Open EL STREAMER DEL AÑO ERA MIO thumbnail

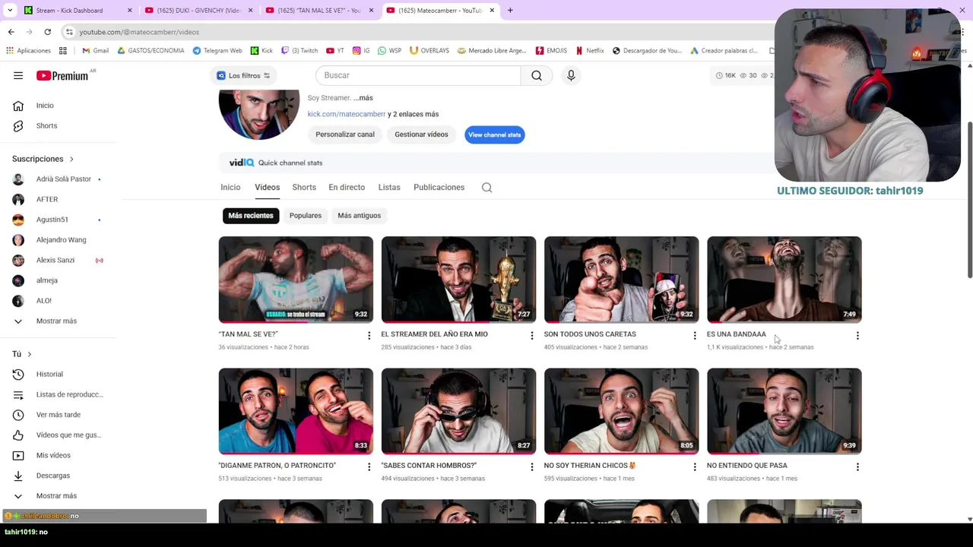click(458, 280)
